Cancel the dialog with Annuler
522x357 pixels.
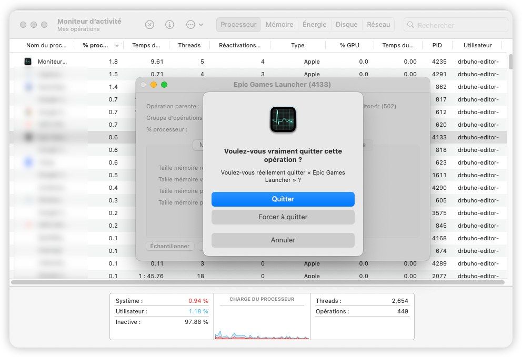click(x=283, y=240)
